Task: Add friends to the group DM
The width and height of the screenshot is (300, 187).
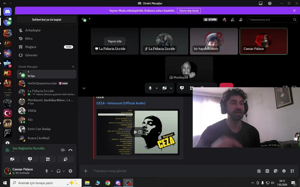Action: [x=233, y=19]
